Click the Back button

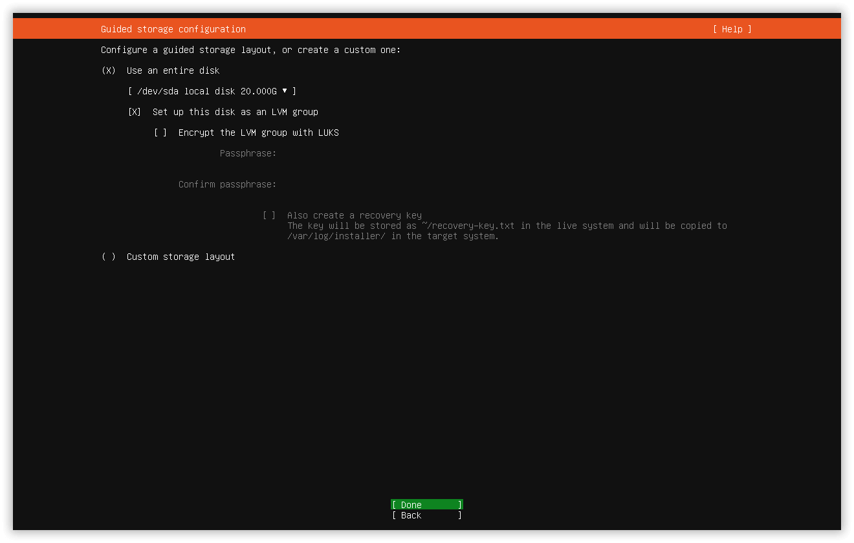pyautogui.click(x=427, y=515)
